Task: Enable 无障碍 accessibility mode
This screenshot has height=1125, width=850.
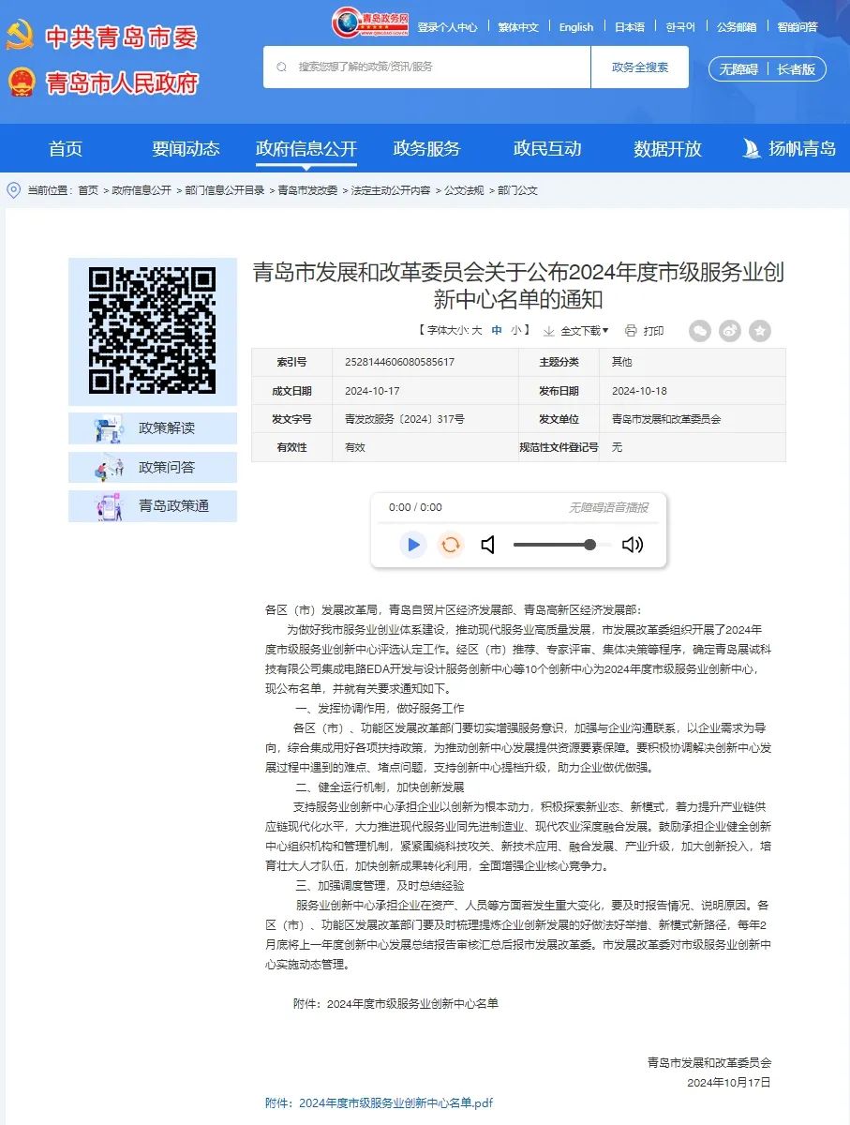Action: coord(738,68)
